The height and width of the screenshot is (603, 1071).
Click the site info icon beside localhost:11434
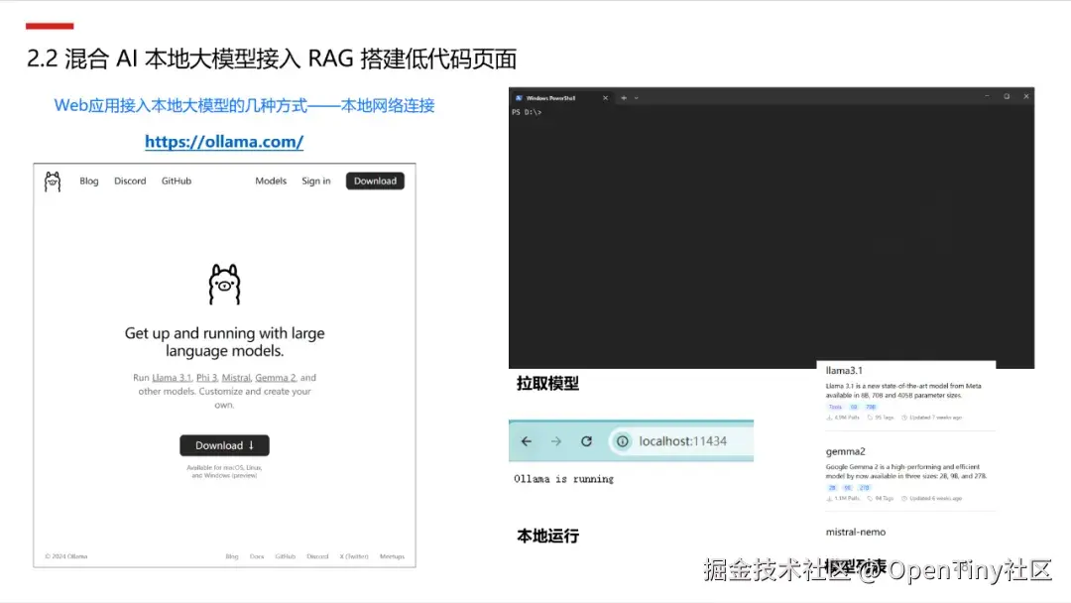623,439
